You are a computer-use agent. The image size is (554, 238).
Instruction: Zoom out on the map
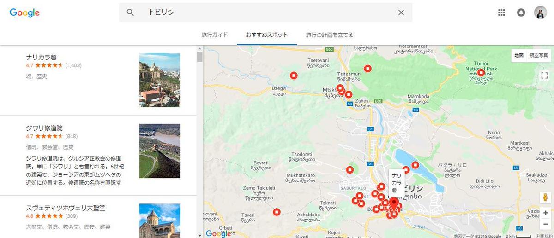(545, 224)
